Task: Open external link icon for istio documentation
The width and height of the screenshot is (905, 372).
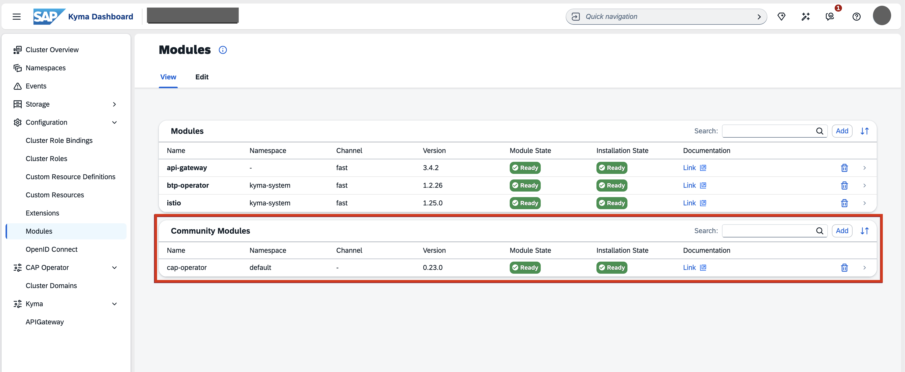Action: coord(703,203)
